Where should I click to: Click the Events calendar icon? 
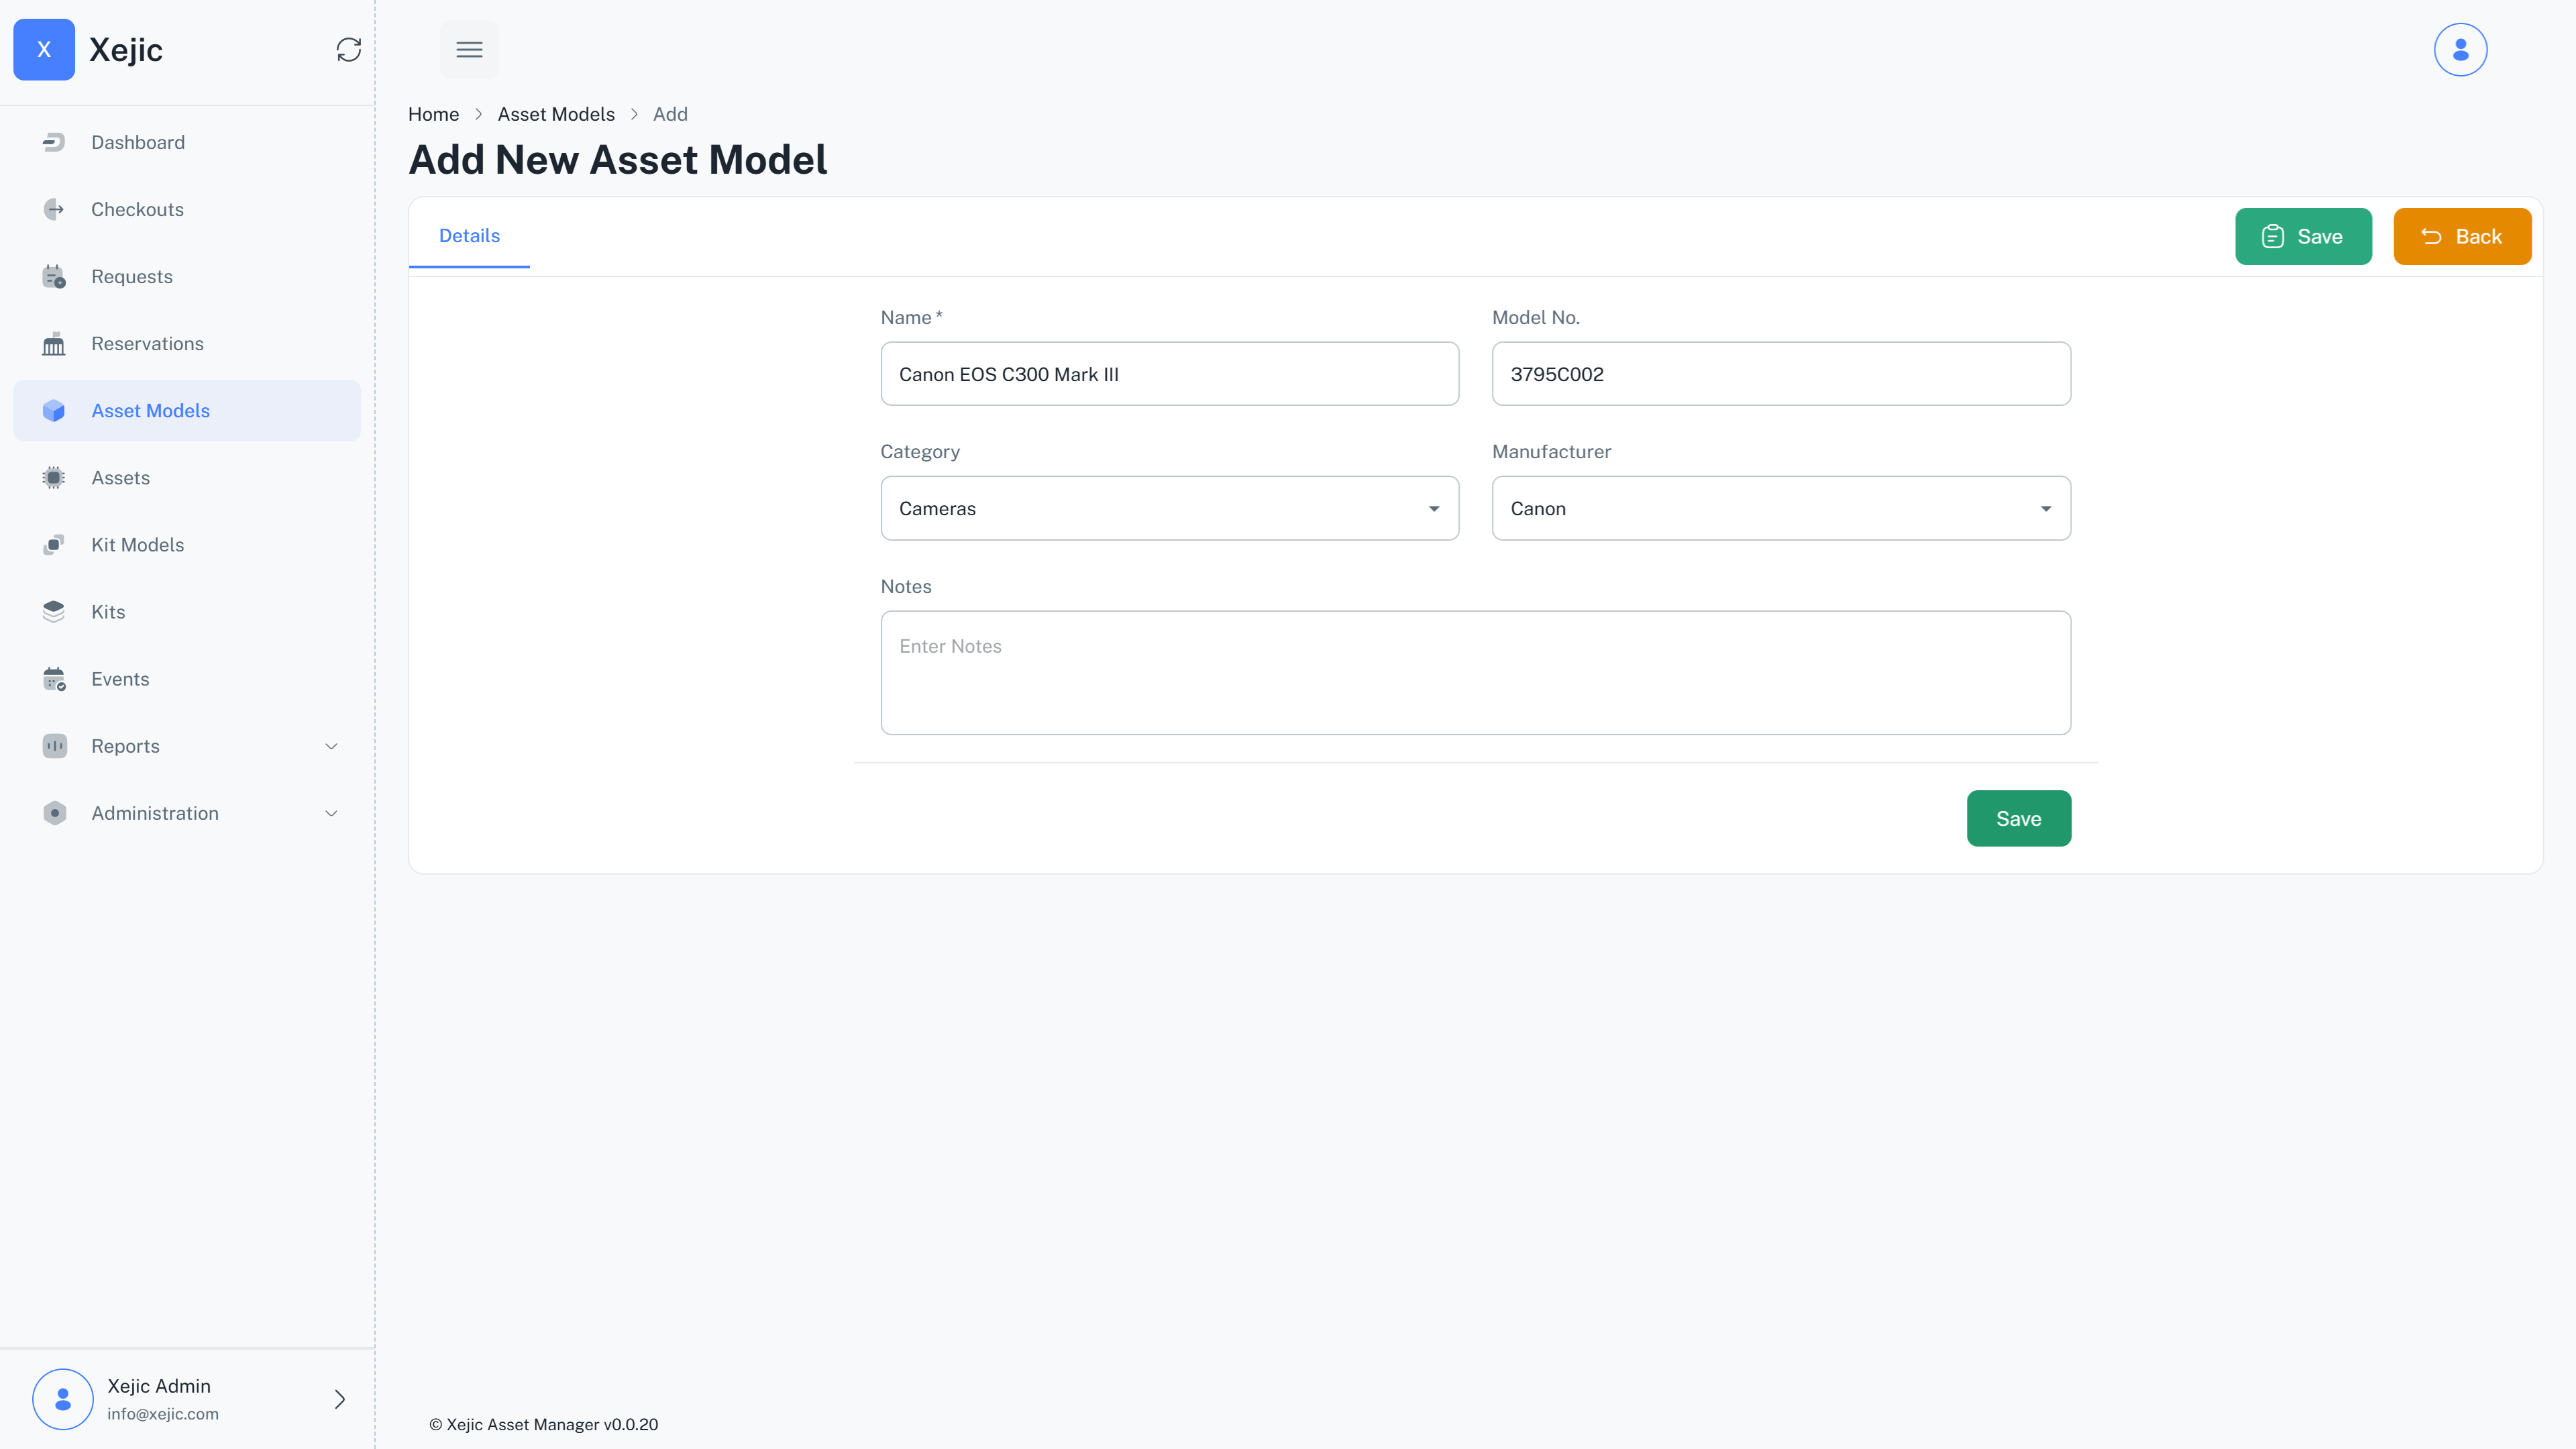[54, 678]
